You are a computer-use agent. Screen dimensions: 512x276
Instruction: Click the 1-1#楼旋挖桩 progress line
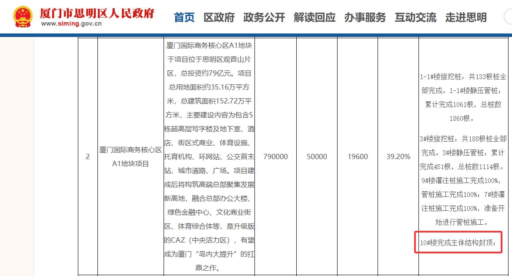(x=463, y=76)
